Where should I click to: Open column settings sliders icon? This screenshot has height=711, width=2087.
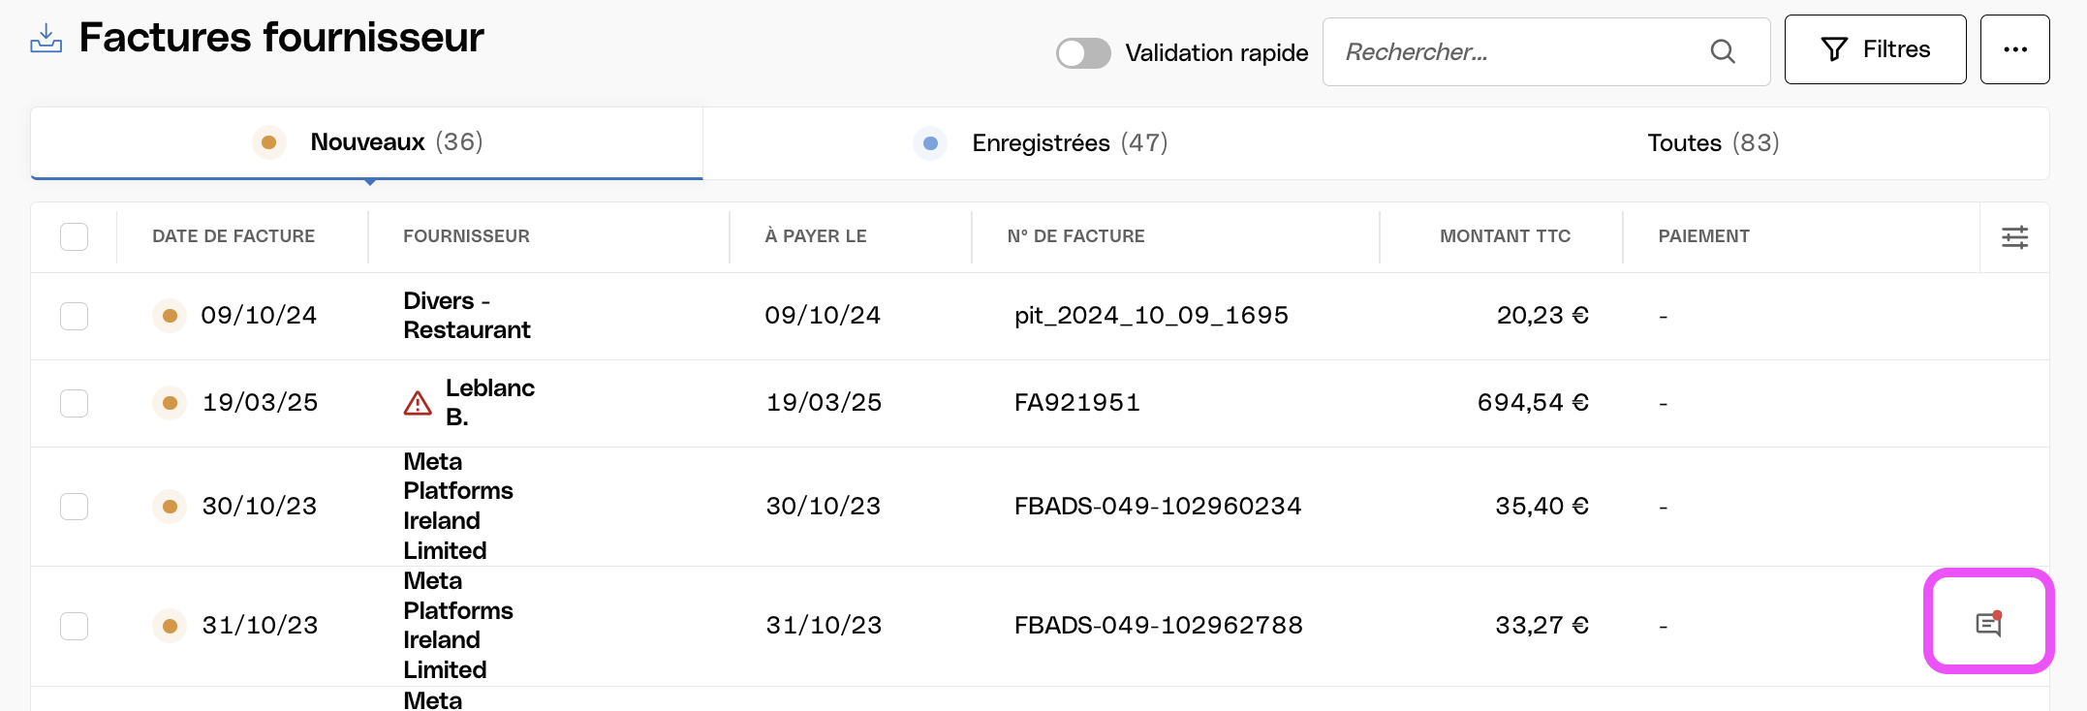click(2015, 237)
